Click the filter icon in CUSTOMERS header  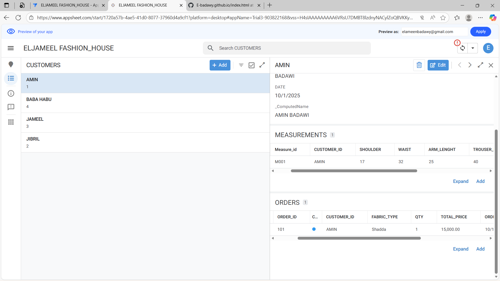tap(241, 65)
